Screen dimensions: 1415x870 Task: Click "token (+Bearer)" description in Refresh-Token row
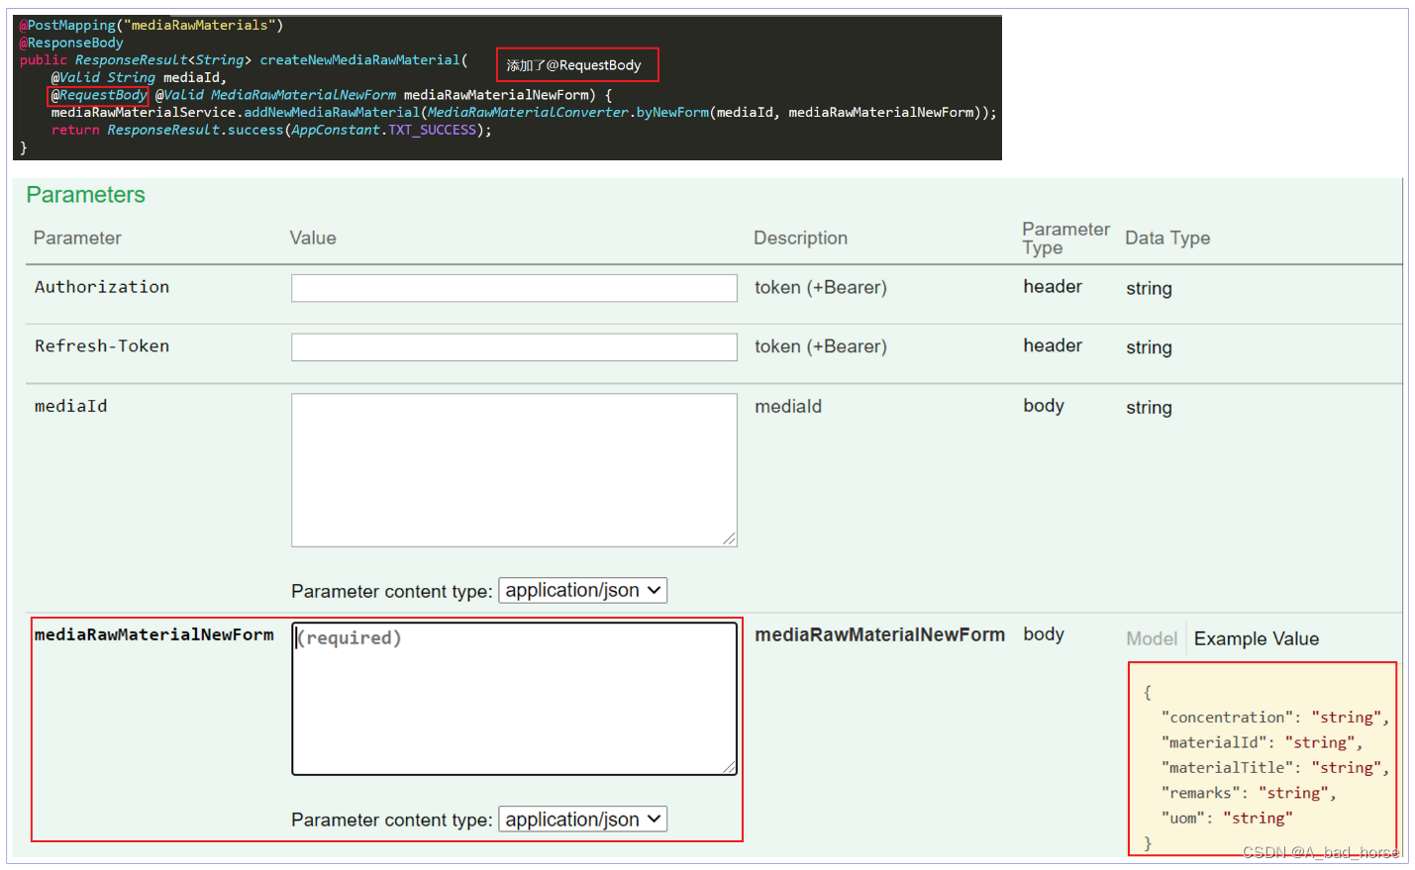[x=821, y=347]
